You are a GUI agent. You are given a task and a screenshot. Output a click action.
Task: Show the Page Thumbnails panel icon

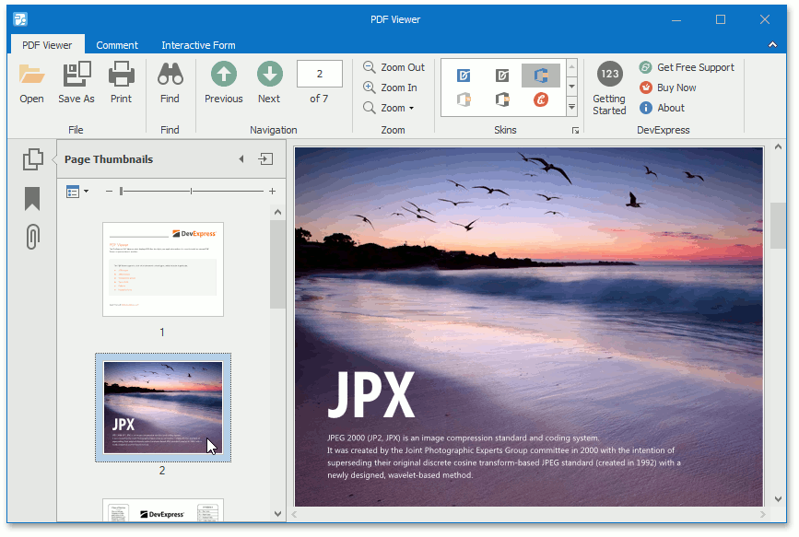(32, 159)
